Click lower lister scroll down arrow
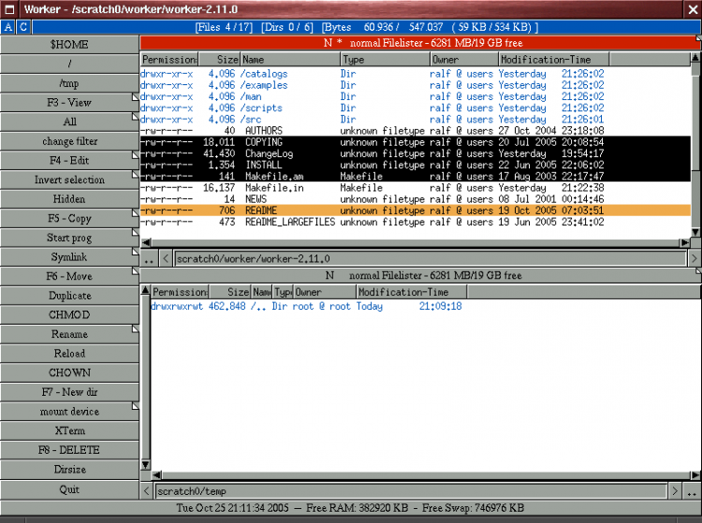Viewport: 702px width, 523px height. click(145, 465)
